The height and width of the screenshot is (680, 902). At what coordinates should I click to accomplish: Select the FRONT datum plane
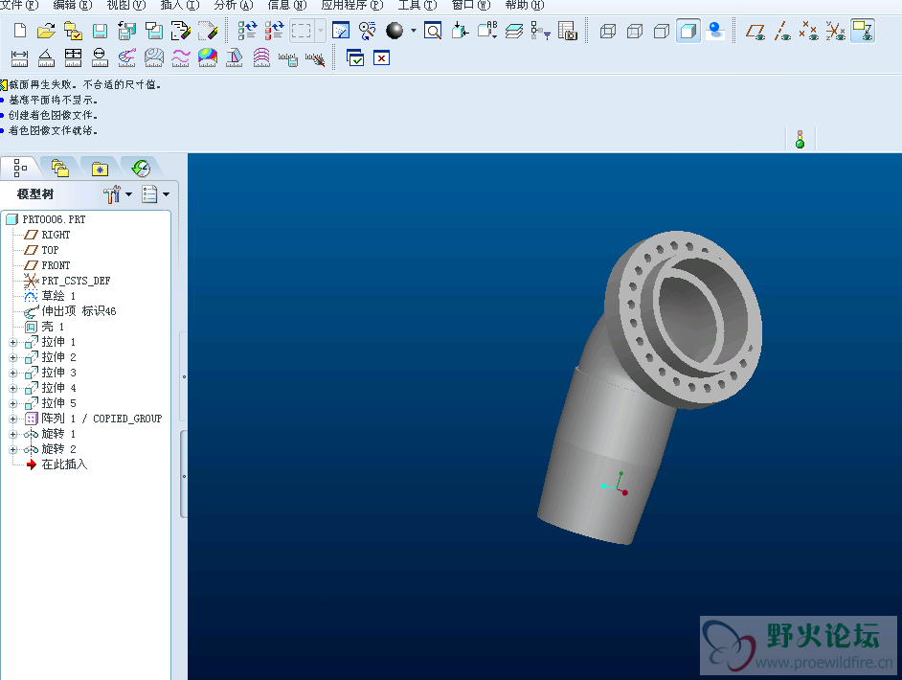[x=48, y=265]
